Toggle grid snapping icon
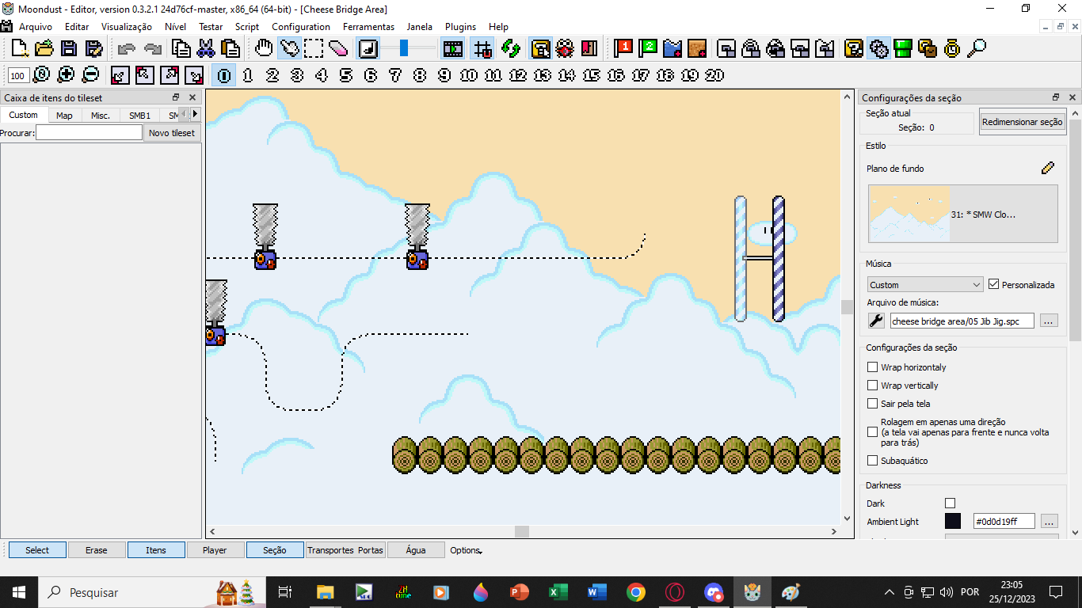Screen dimensions: 1082x608 click(x=482, y=48)
